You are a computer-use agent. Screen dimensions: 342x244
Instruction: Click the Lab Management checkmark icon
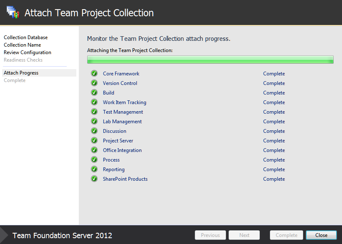coord(94,121)
